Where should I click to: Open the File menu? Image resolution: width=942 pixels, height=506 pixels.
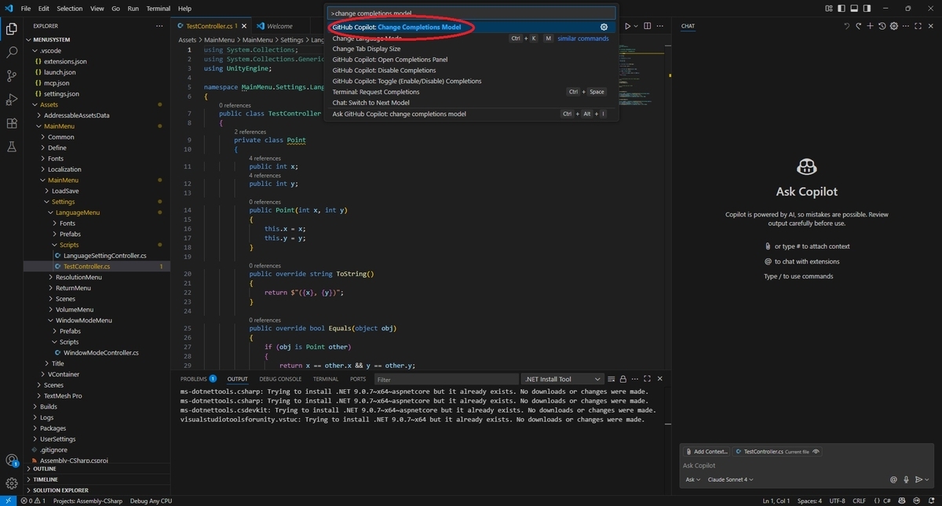click(25, 9)
